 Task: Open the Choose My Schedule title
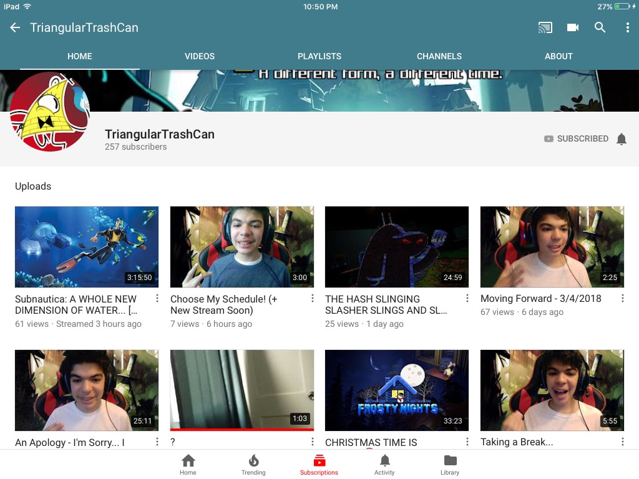pyautogui.click(x=224, y=304)
